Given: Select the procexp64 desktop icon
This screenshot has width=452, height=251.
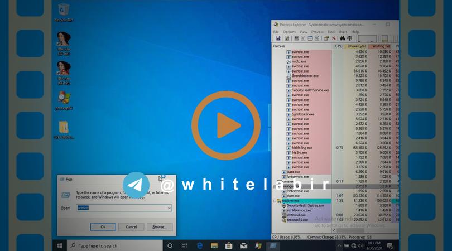Looking at the screenshot, I should 64,100.
